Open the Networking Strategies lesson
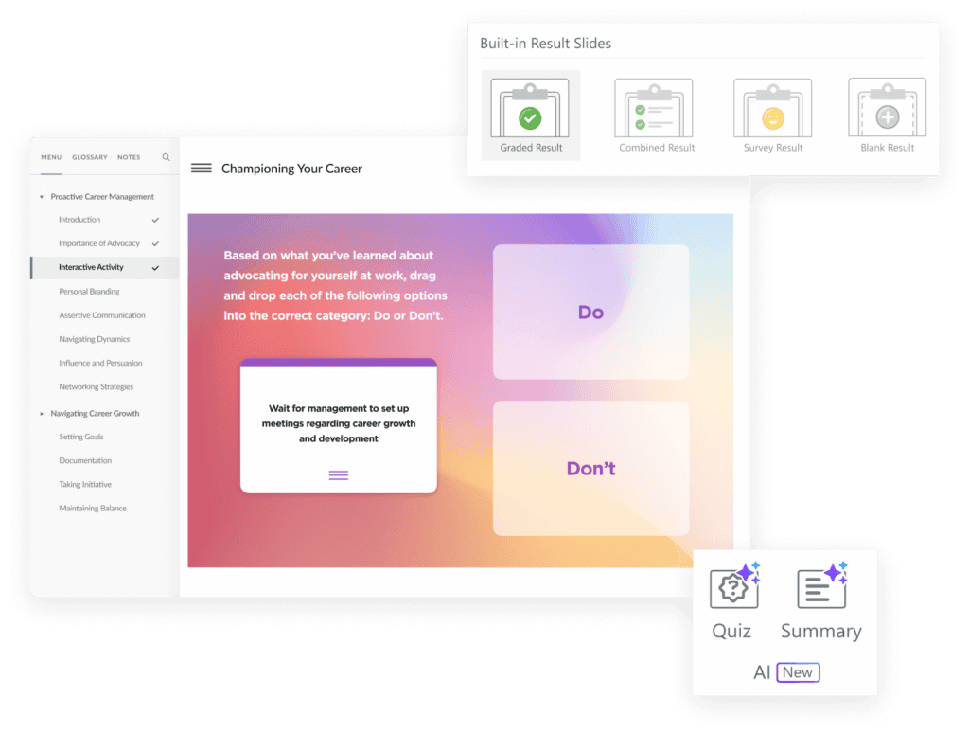969x733 pixels. click(x=97, y=387)
